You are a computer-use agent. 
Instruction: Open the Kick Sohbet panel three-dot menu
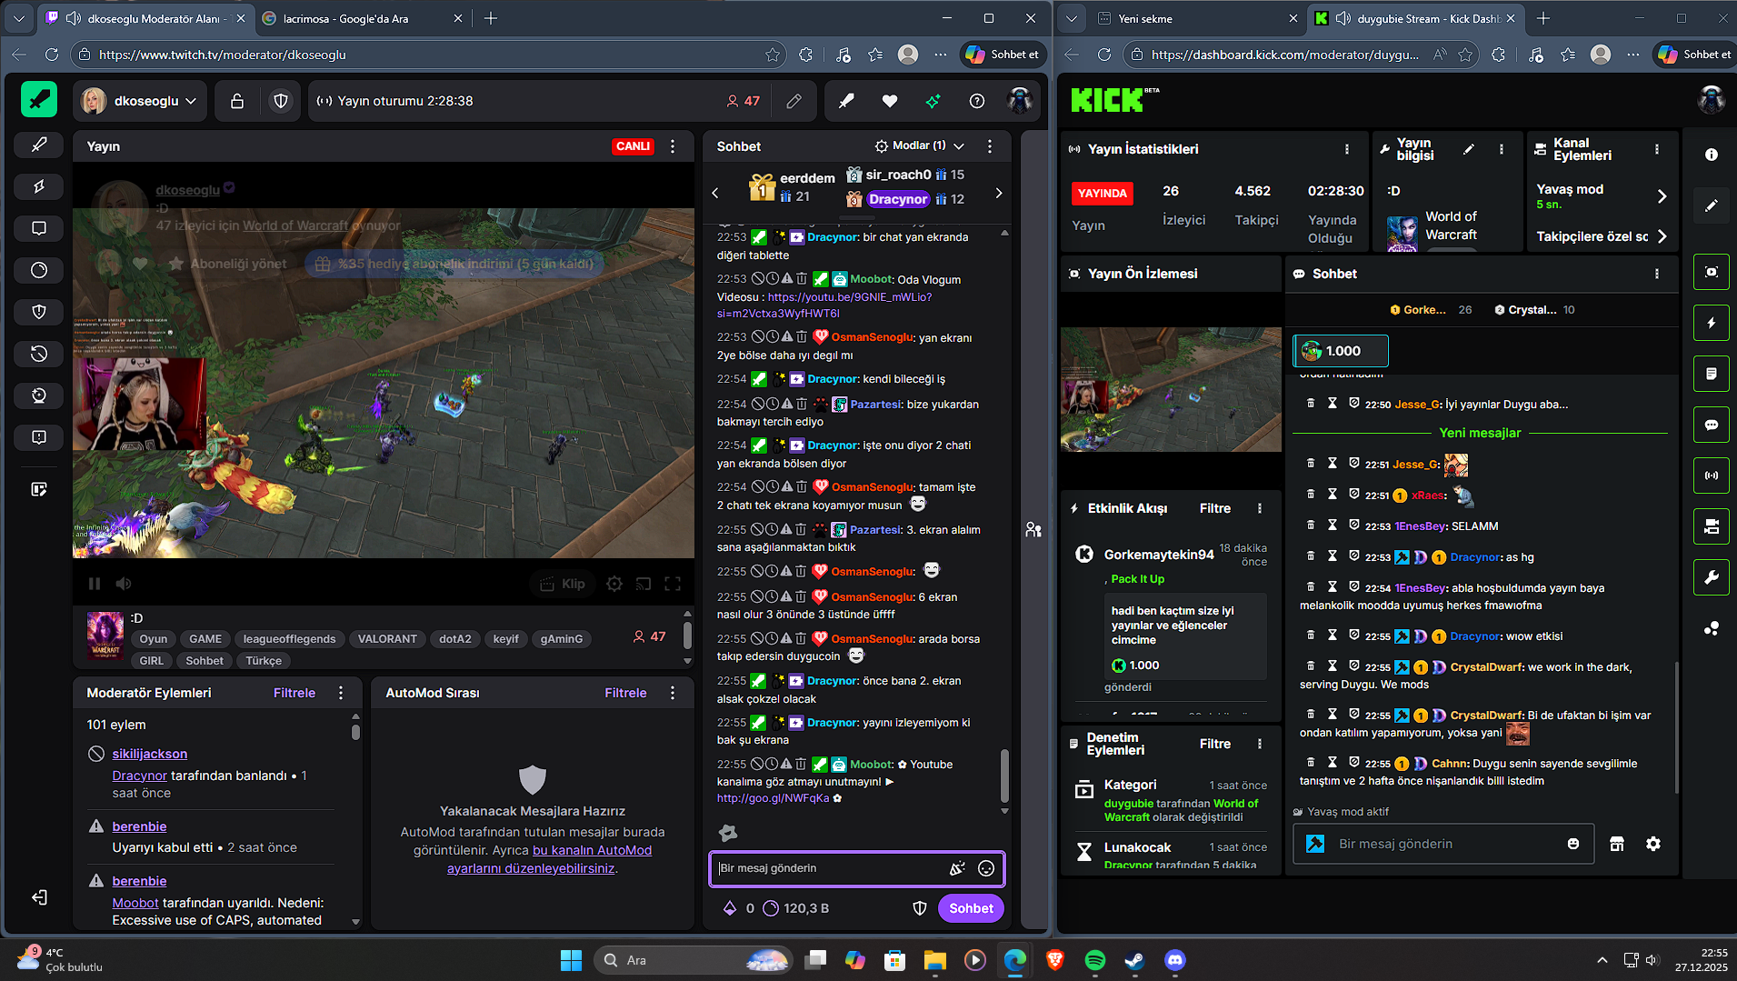pos(1657,274)
